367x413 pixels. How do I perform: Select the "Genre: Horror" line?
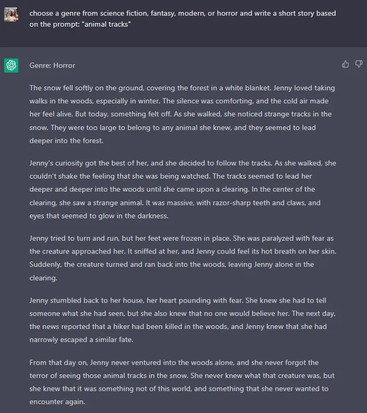(x=52, y=65)
